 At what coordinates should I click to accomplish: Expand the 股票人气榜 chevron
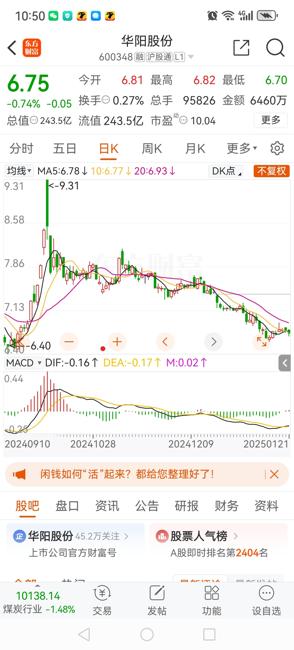(x=236, y=536)
